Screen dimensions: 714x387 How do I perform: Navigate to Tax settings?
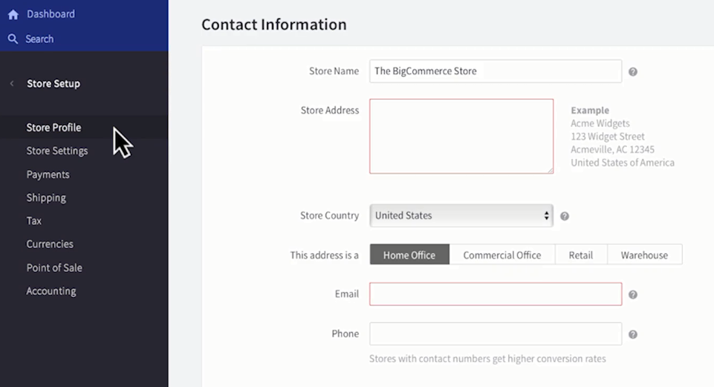point(34,221)
